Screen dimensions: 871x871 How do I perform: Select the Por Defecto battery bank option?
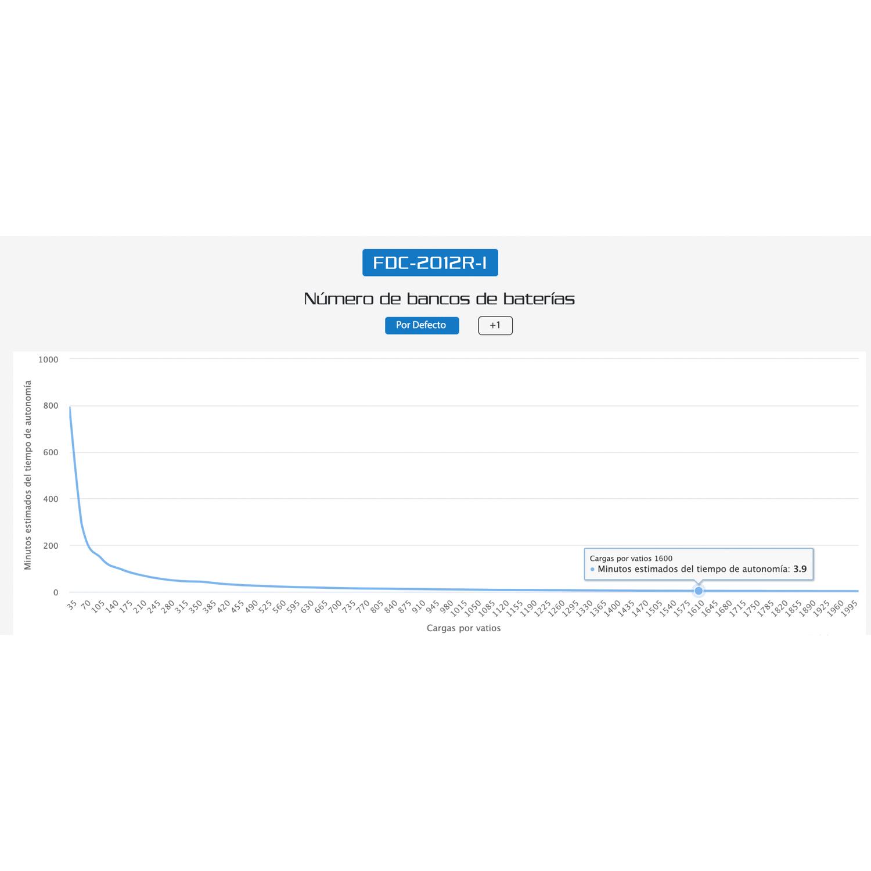click(422, 325)
